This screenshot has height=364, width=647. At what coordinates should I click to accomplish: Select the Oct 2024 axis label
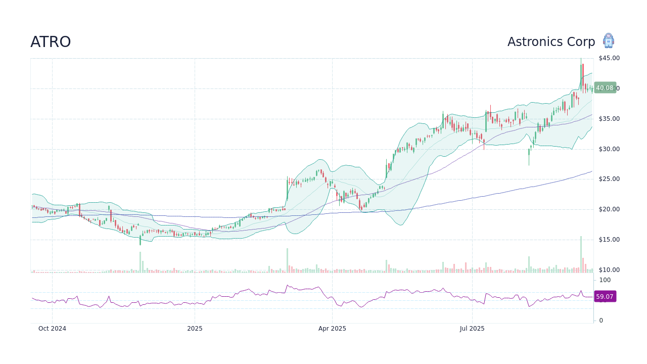tap(52, 328)
